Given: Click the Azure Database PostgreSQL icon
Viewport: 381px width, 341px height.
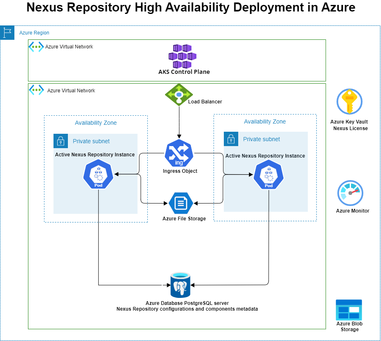Looking at the screenshot, I should tap(180, 285).
